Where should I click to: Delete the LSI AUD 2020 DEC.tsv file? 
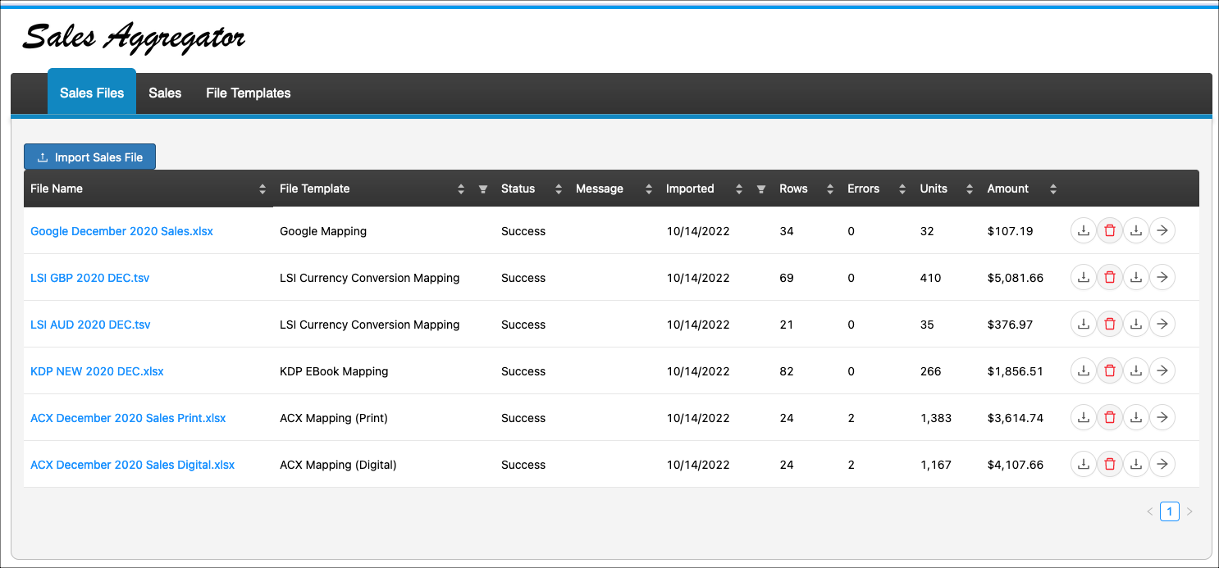coord(1110,325)
